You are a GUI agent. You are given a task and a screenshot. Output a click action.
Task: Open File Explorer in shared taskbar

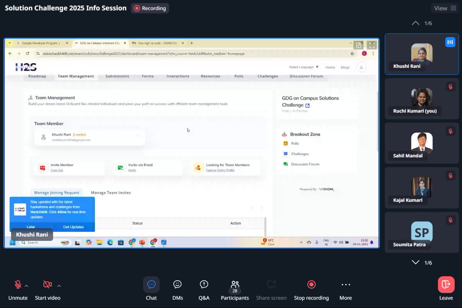pyautogui.click(x=99, y=243)
